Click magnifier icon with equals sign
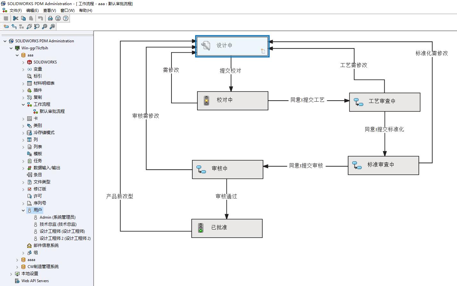The height and width of the screenshot is (286, 457). [52, 27]
